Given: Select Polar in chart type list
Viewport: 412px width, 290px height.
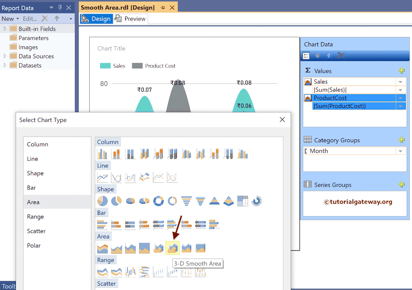Looking at the screenshot, I should coord(57,245).
